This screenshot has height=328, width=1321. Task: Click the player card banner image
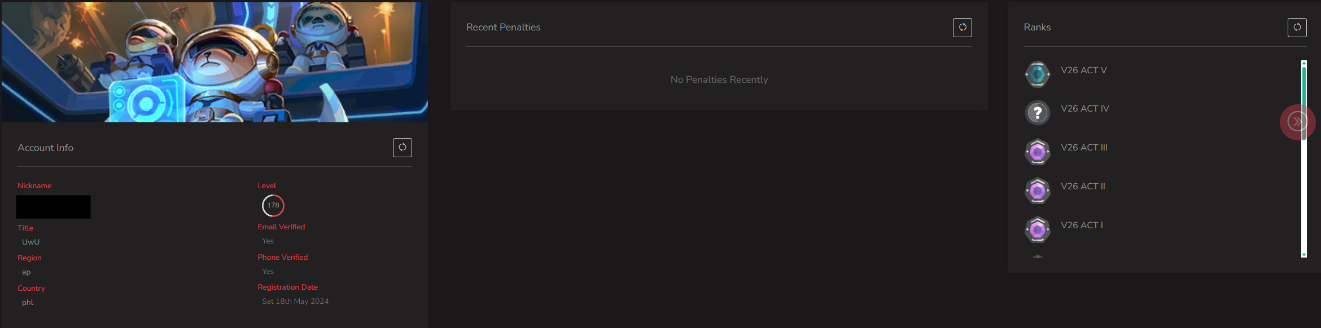215,62
